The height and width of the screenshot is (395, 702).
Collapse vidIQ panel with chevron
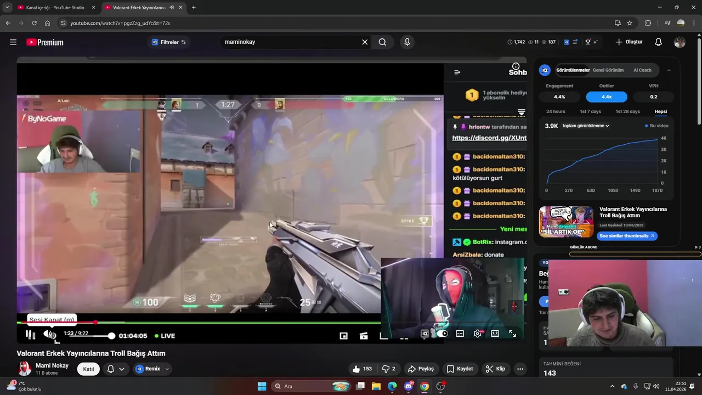(x=669, y=70)
